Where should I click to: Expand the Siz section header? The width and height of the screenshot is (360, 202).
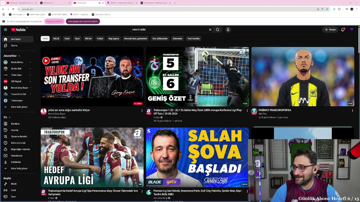click(x=7, y=117)
